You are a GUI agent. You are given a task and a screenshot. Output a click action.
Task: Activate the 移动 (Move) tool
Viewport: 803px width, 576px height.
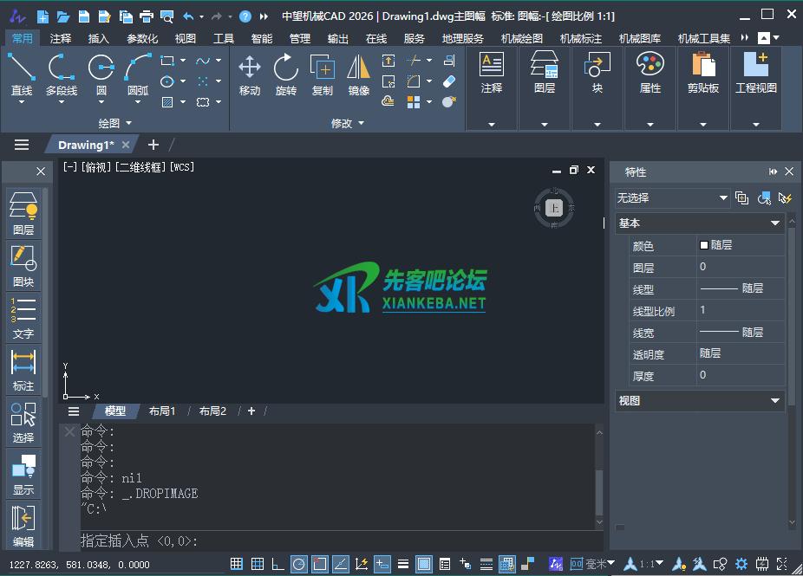(250, 74)
